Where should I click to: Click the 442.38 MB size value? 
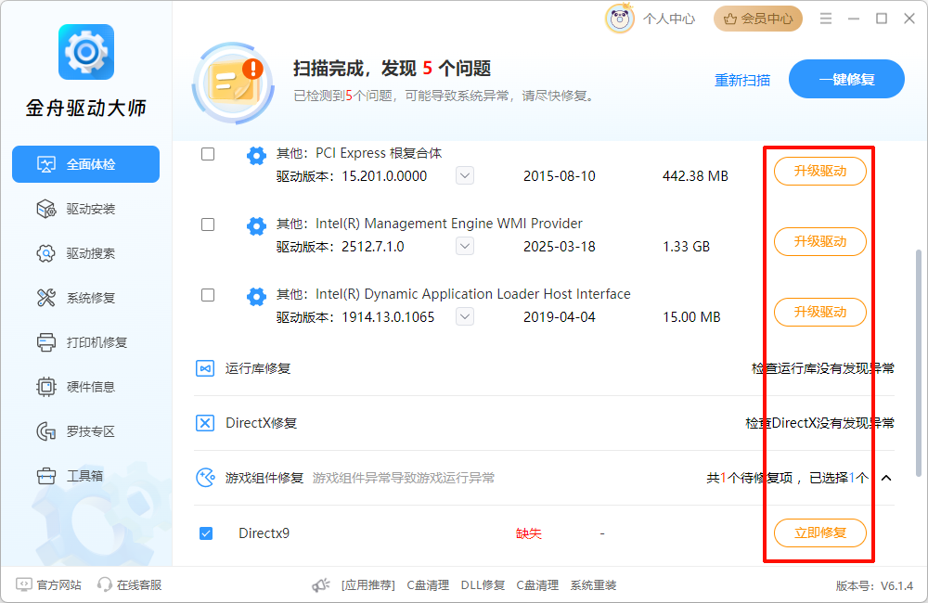coord(695,175)
